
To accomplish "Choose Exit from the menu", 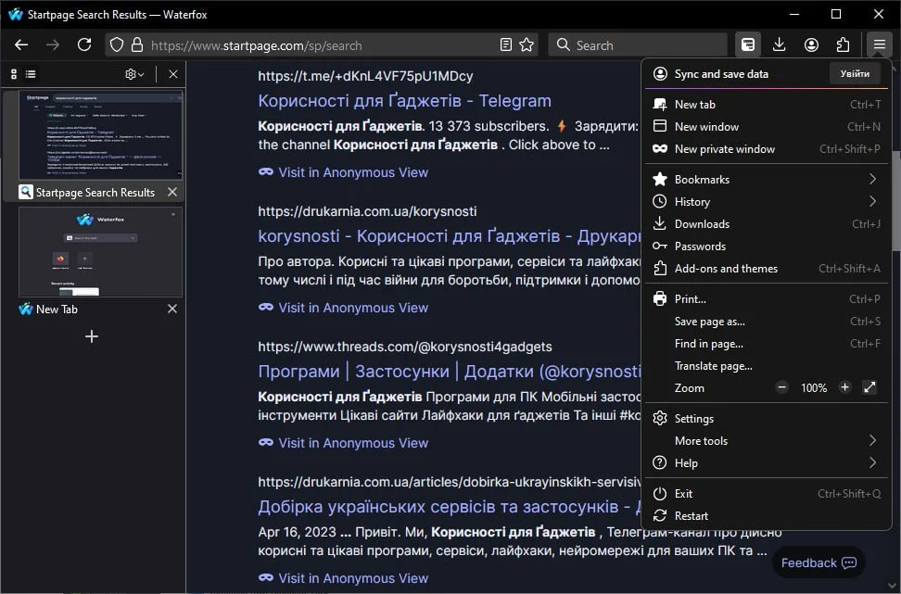I will coord(768,494).
